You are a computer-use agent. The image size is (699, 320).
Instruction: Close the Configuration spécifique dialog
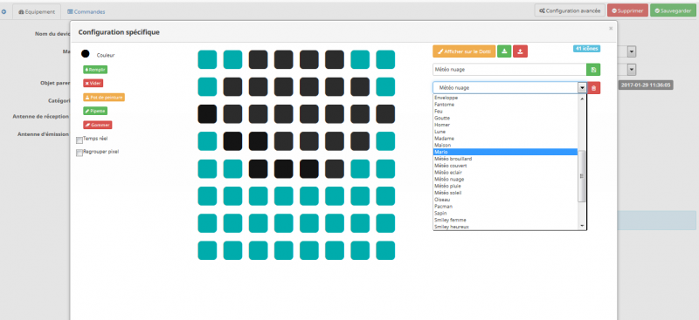click(x=611, y=28)
